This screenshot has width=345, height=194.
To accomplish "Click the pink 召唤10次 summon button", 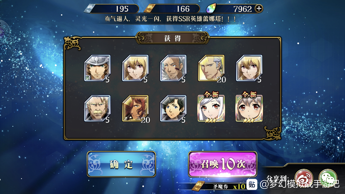I will point(223,164).
